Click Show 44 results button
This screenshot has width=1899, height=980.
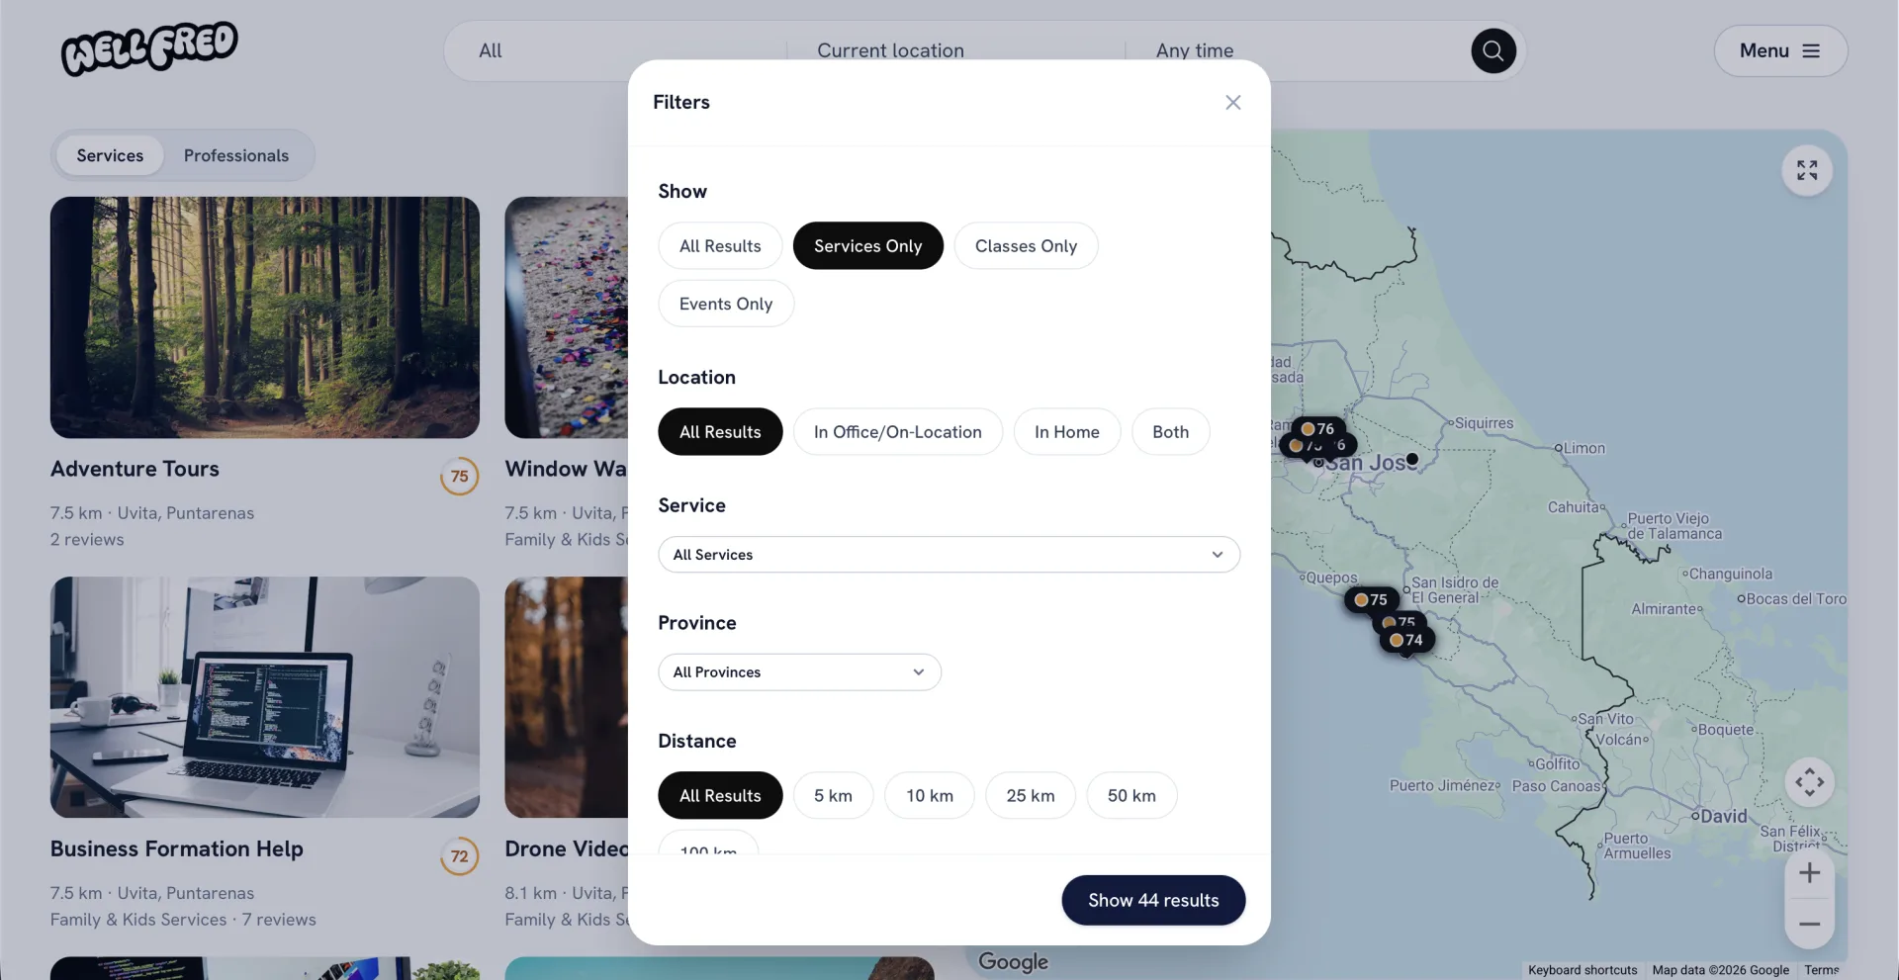1153,901
